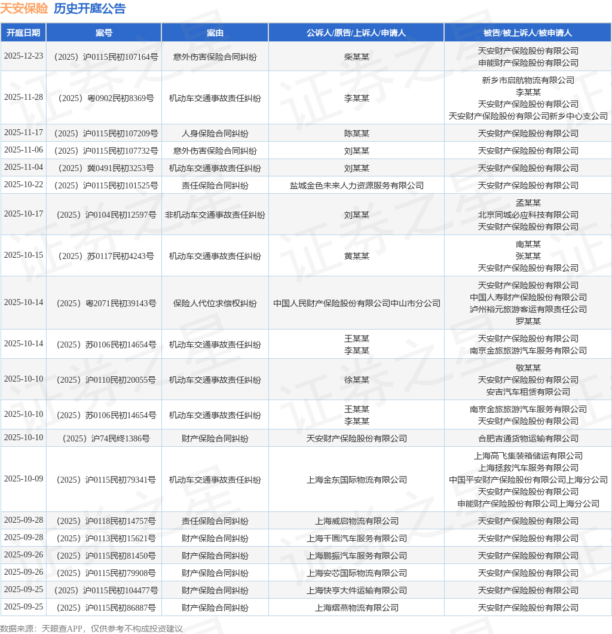
Task: Select defendant 罗某某
Action: tap(528, 321)
